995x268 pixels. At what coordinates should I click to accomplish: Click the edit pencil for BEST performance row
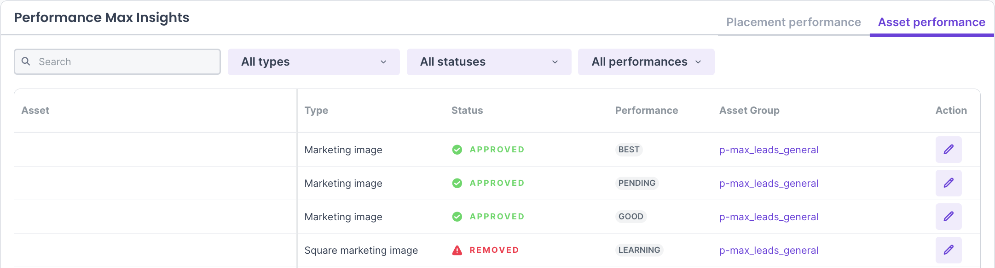[x=948, y=150]
